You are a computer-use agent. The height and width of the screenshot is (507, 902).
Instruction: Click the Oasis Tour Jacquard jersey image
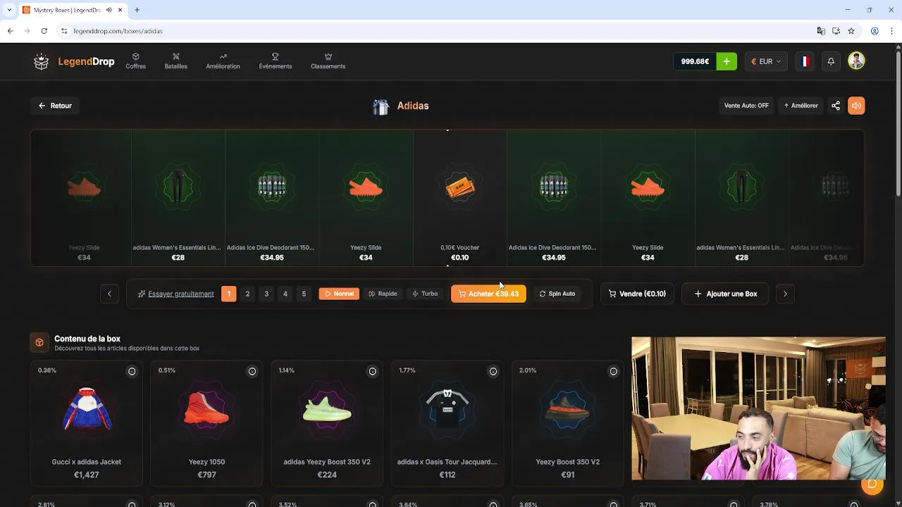pyautogui.click(x=447, y=409)
